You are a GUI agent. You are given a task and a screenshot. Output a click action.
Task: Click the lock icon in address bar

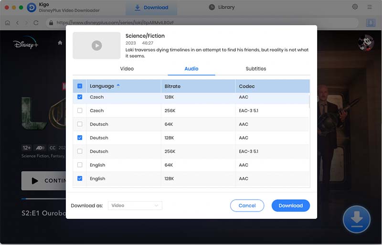coord(51,22)
